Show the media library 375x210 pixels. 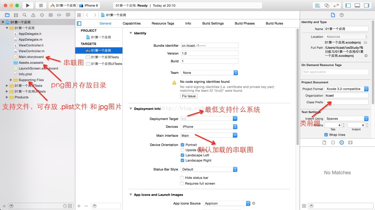point(350,142)
